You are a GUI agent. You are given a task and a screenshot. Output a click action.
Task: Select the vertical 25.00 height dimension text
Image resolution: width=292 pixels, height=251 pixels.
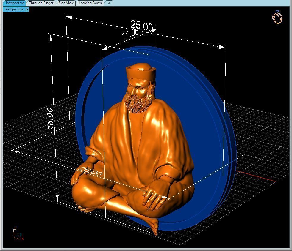50,119
